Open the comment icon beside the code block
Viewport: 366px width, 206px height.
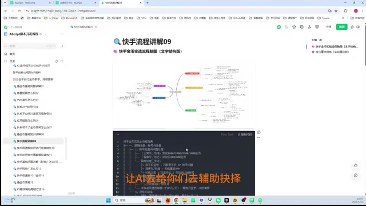[x=259, y=132]
